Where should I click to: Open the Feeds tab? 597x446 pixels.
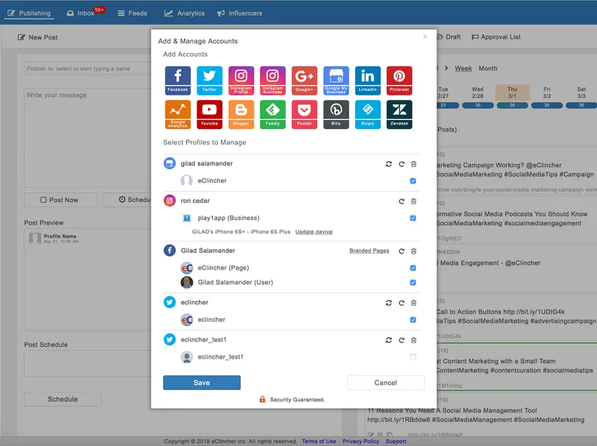point(132,13)
